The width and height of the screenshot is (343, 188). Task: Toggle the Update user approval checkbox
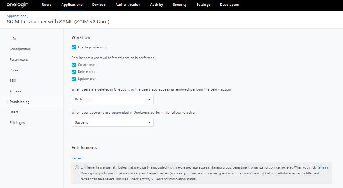pyautogui.click(x=74, y=79)
